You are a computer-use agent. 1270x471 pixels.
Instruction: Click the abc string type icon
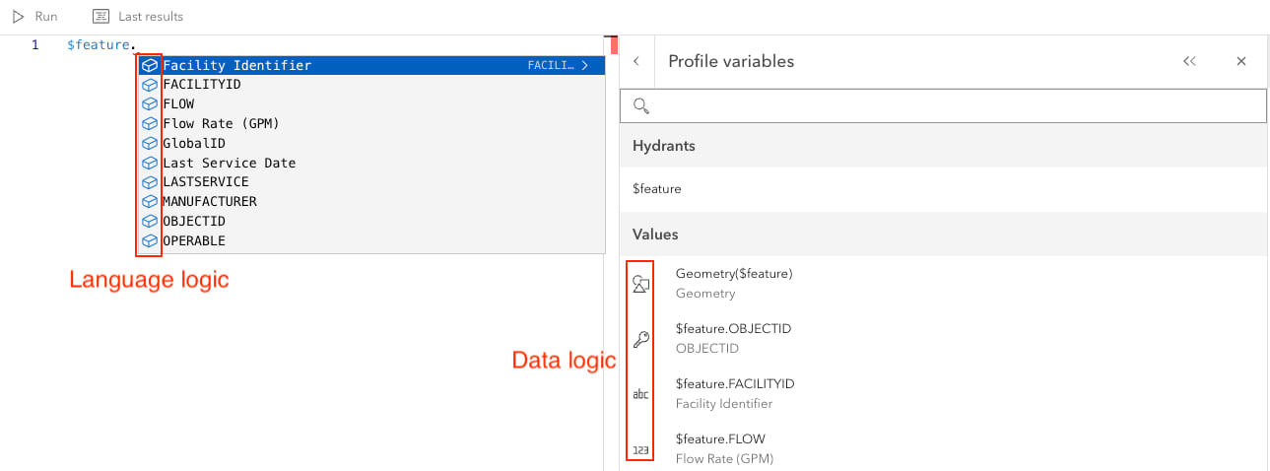(x=640, y=394)
